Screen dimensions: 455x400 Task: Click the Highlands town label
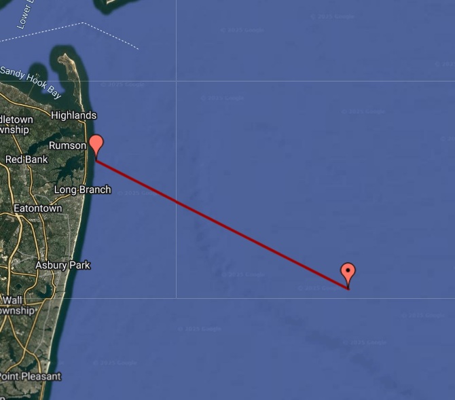pos(74,115)
